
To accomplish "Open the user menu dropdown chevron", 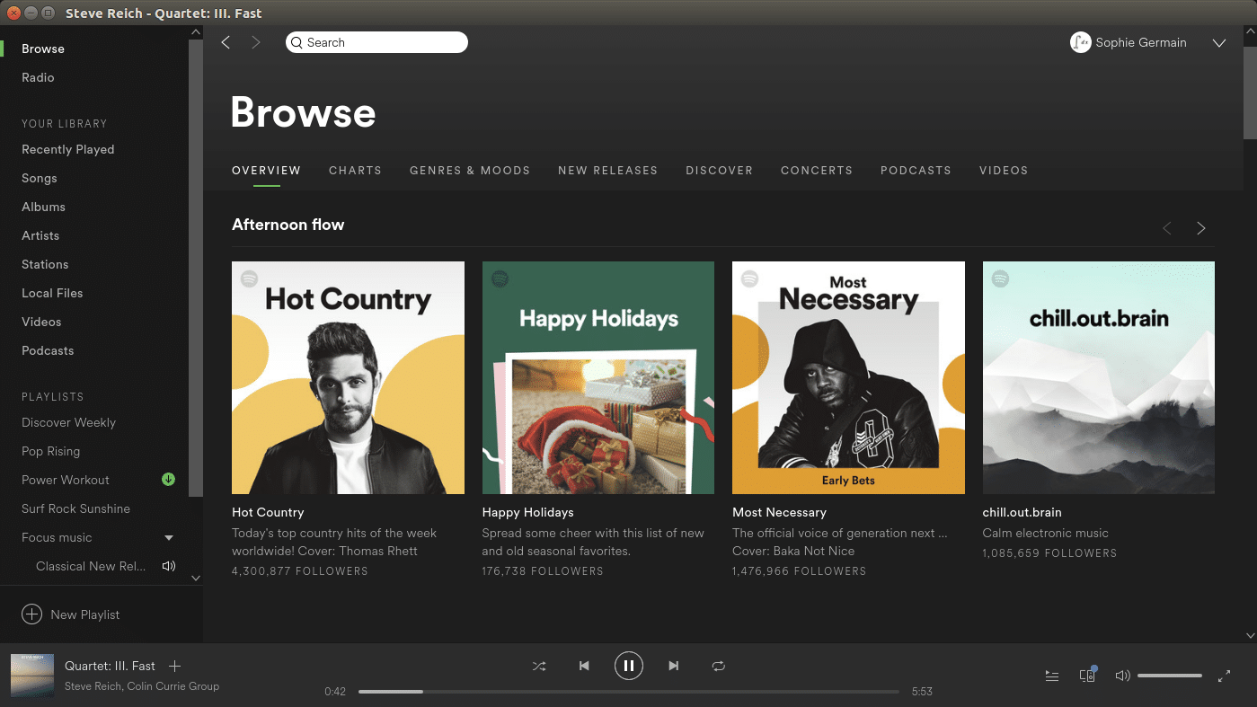I will click(1219, 43).
